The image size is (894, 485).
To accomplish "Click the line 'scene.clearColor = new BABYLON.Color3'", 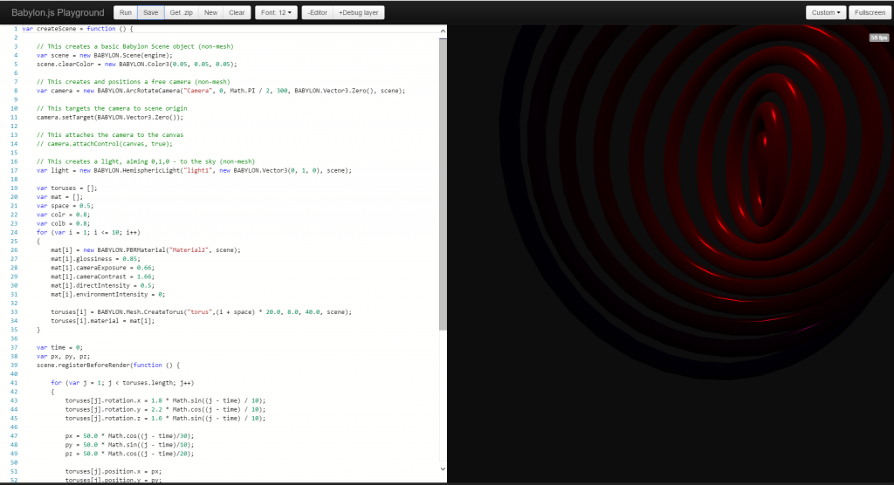I will pos(137,65).
